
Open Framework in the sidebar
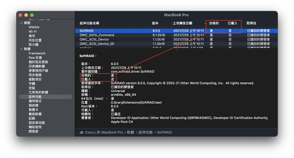click(x=37, y=53)
